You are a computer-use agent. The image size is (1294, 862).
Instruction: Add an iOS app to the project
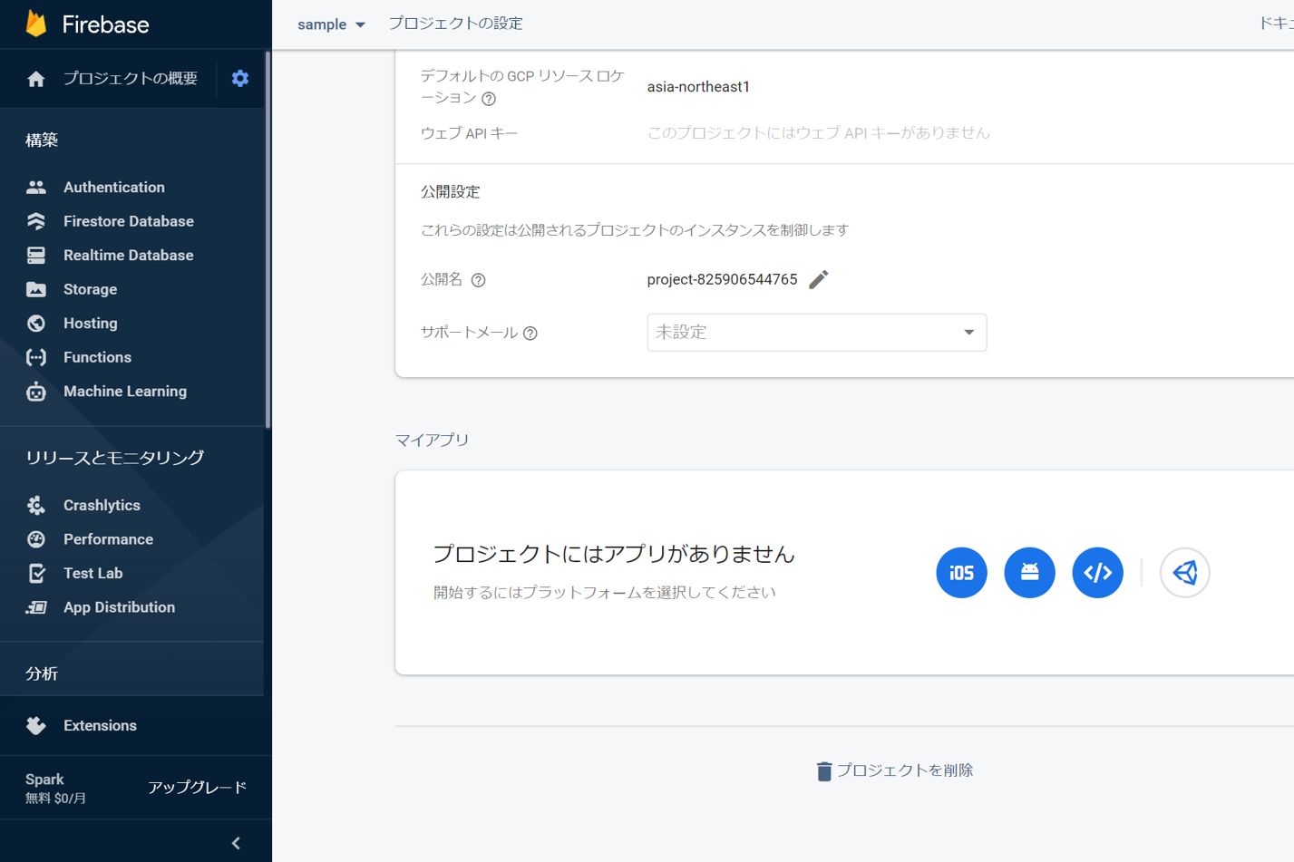point(961,572)
